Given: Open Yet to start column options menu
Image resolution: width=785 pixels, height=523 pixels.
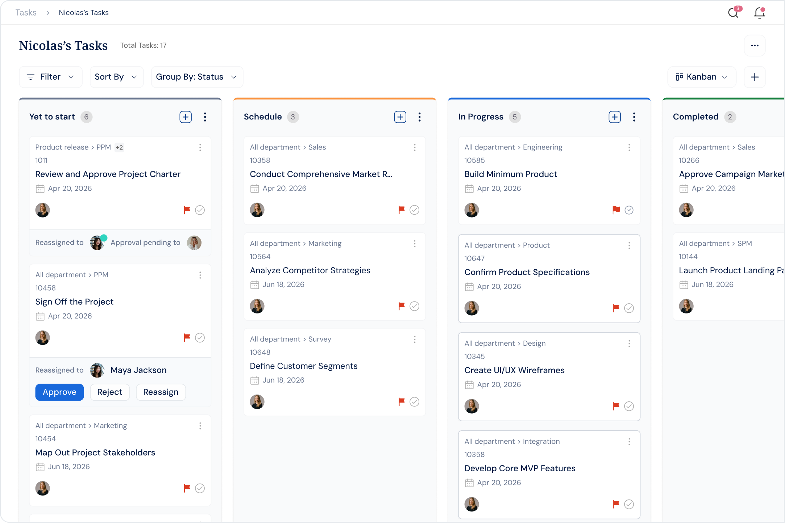Looking at the screenshot, I should click(x=205, y=117).
